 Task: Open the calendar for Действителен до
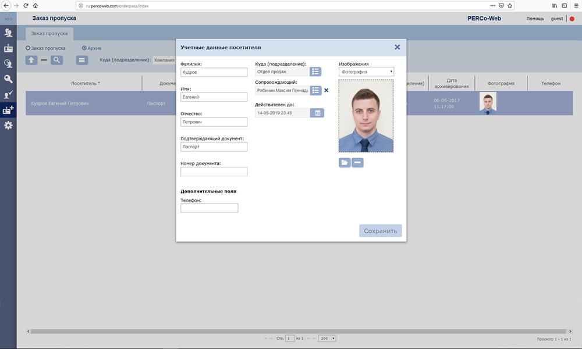click(x=318, y=113)
